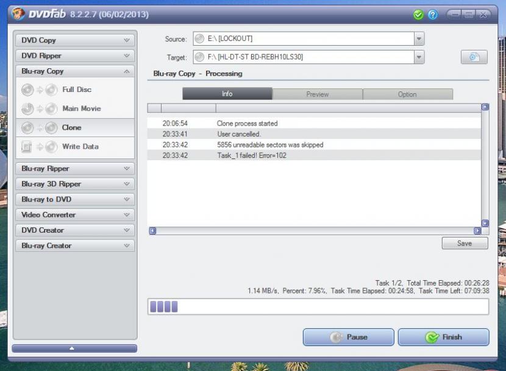Switch to the Option tab
The image size is (506, 371).
coord(408,94)
